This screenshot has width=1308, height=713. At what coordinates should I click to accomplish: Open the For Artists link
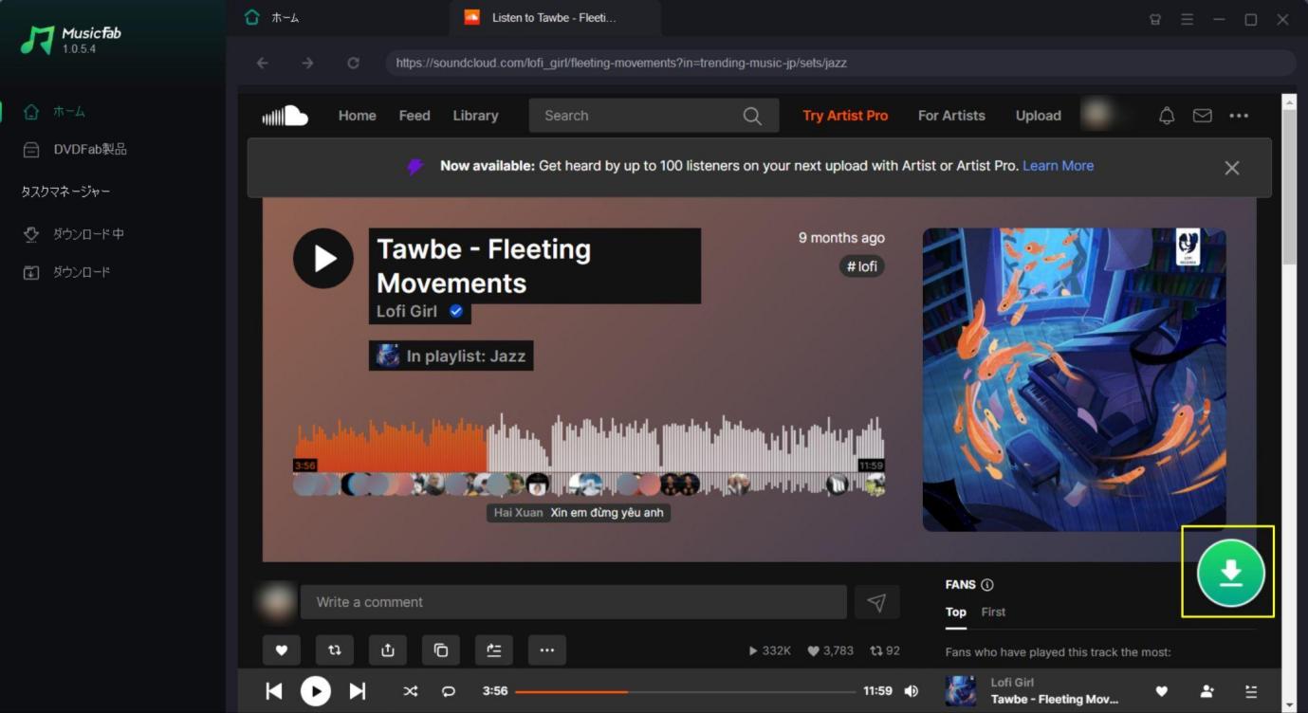pos(951,116)
